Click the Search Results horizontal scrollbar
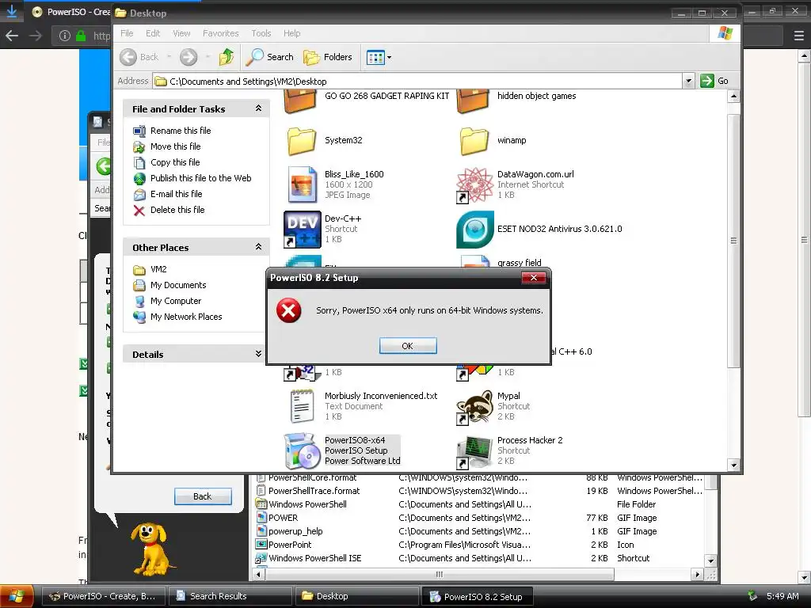 (x=439, y=575)
